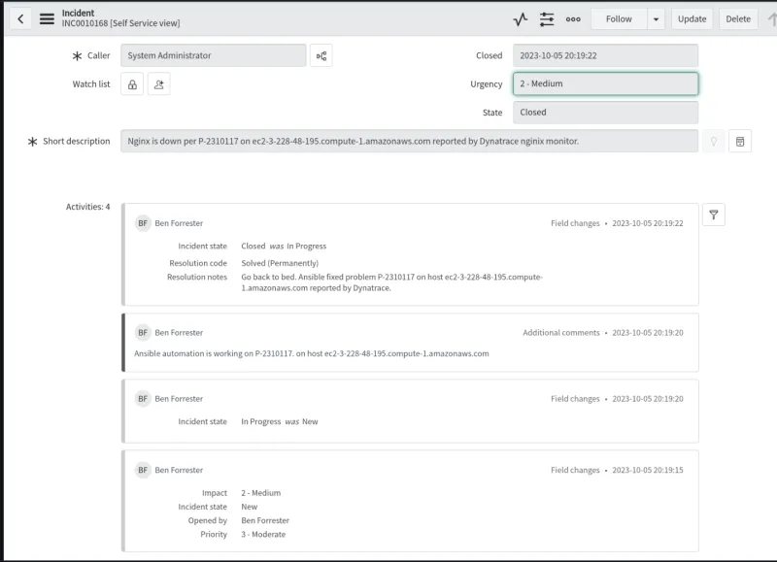Show related records for Caller
Image resolution: width=777 pixels, height=562 pixels.
tap(321, 55)
